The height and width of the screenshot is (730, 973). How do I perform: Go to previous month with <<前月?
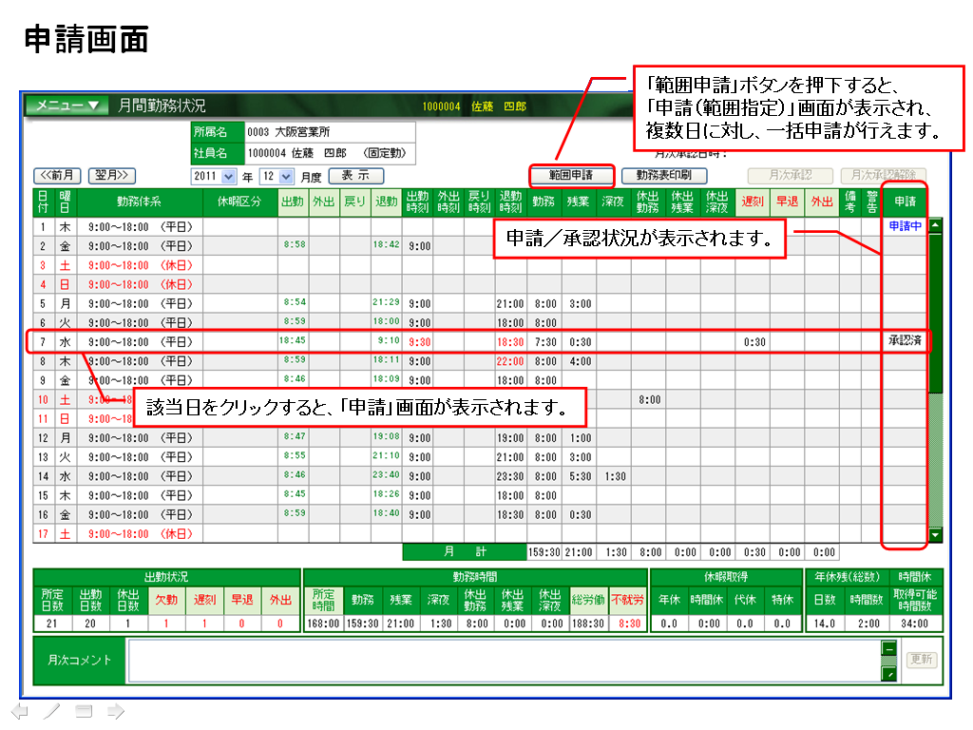click(57, 176)
